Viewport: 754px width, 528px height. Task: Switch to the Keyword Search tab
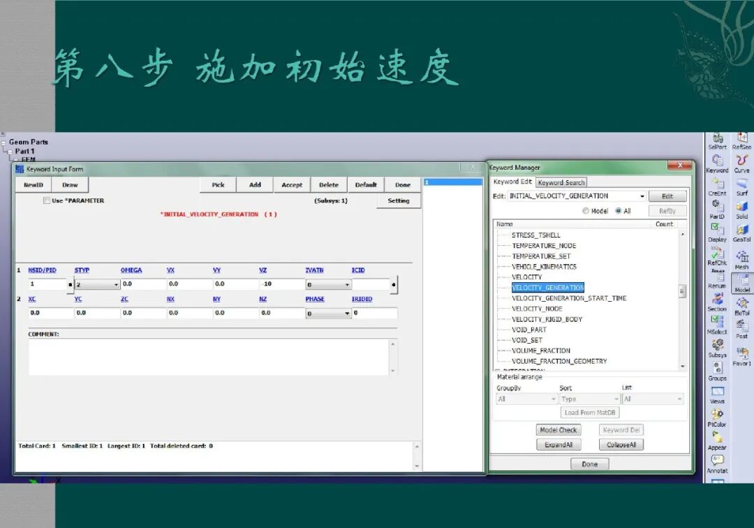click(561, 183)
